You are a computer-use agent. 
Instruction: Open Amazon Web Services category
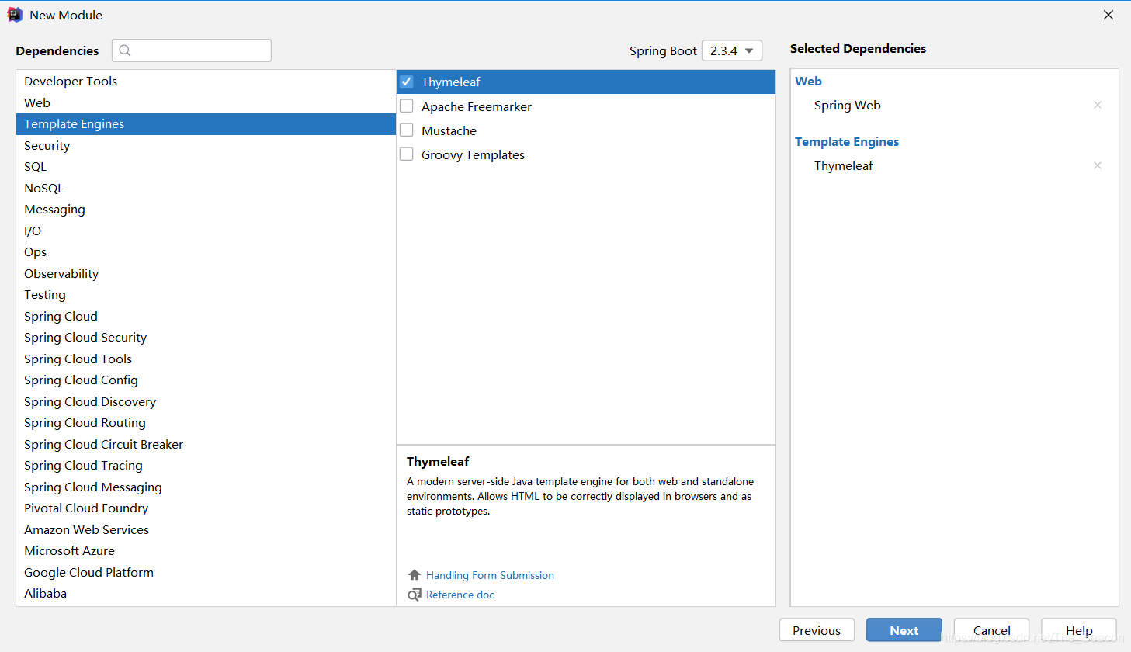[x=206, y=529]
